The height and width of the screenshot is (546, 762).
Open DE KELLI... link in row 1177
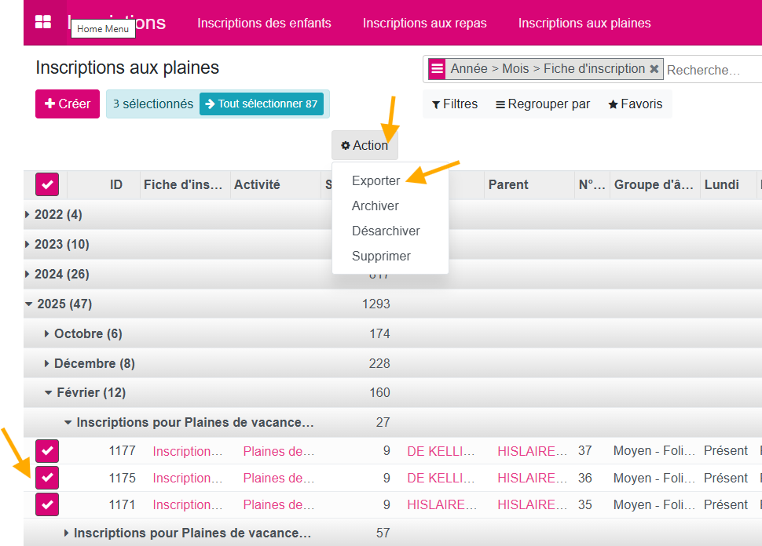pyautogui.click(x=441, y=451)
